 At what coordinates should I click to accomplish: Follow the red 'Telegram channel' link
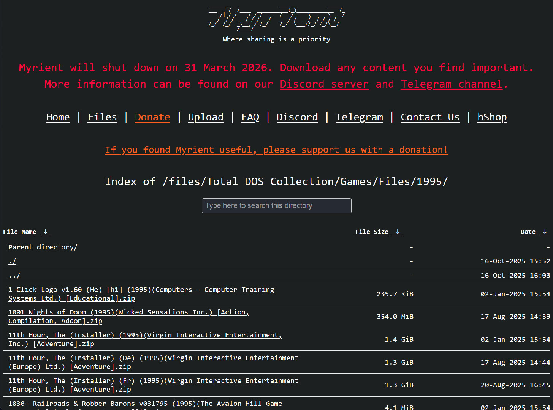point(452,84)
